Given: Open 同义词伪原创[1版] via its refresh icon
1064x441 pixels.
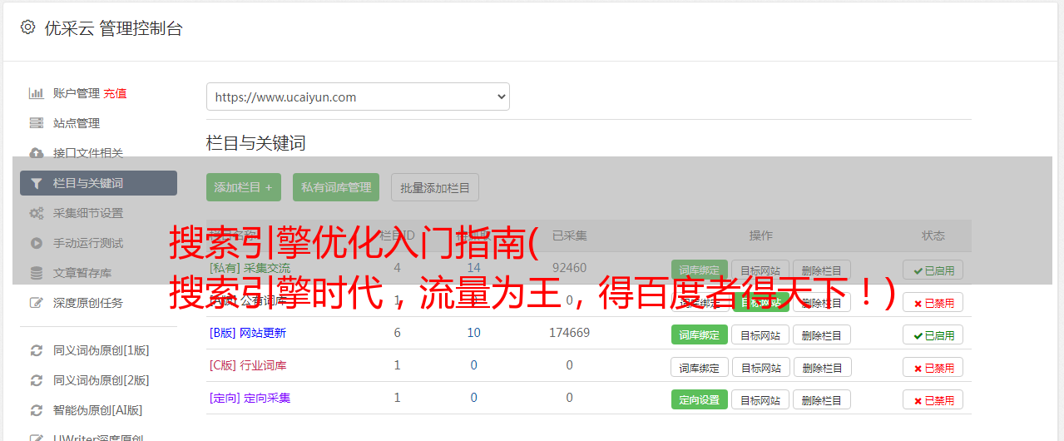Looking at the screenshot, I should tap(36, 350).
